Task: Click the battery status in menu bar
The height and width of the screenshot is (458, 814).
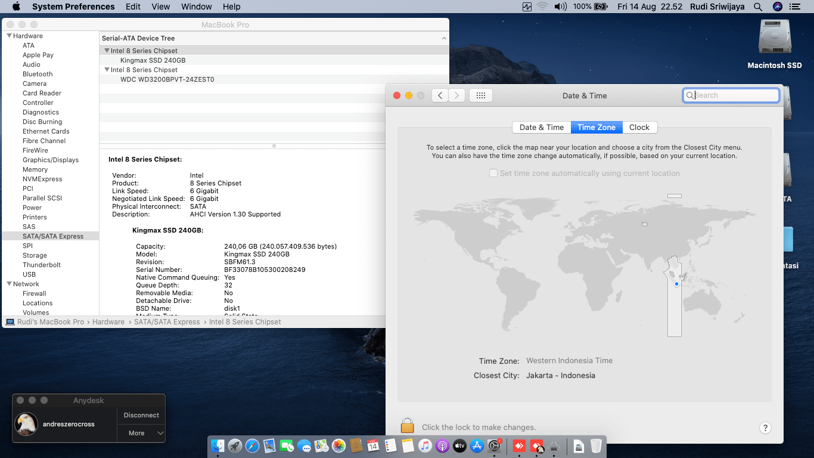Action: coord(590,7)
